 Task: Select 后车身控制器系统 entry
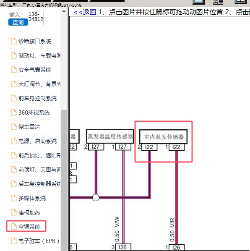pyautogui.click(x=39, y=184)
